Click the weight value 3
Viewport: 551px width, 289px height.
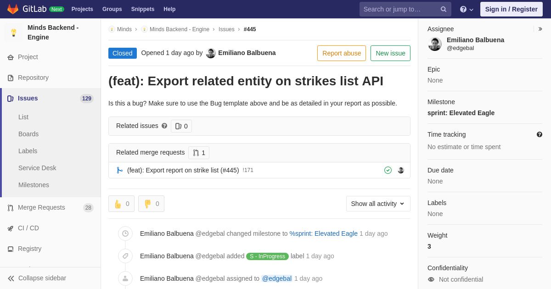point(429,246)
